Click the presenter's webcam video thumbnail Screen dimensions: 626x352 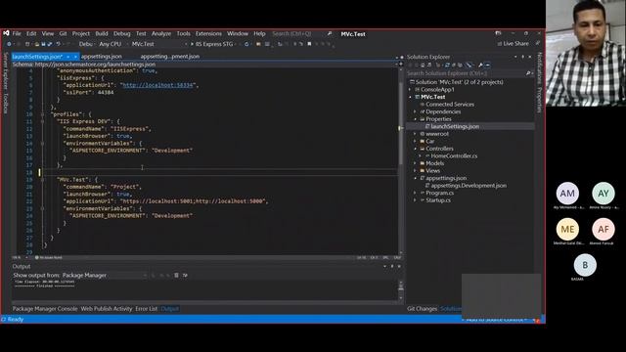[x=586, y=53]
